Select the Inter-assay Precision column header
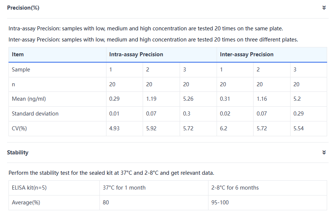Viewport: 336px width, 214px height. [247, 54]
